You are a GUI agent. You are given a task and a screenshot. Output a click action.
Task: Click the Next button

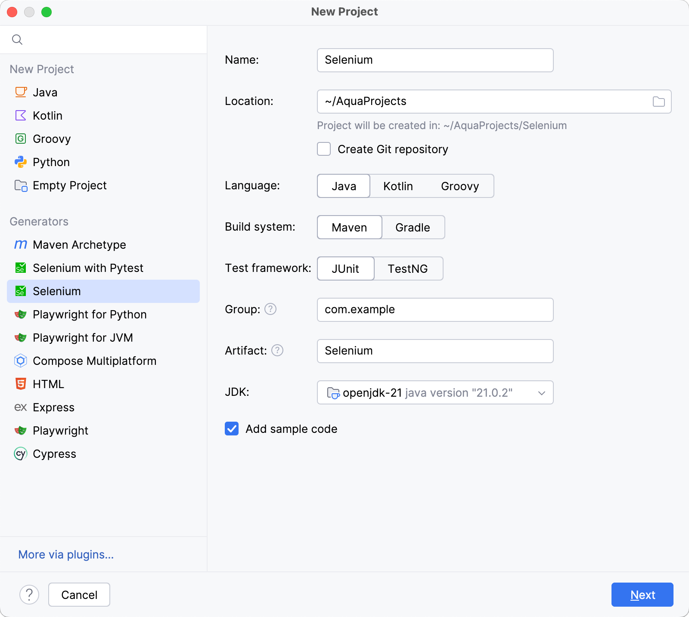tap(642, 595)
